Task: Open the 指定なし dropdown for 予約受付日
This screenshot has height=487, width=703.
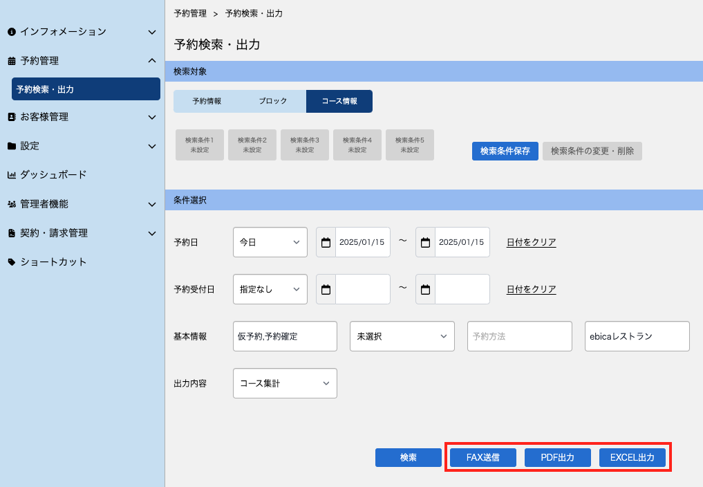Action: coord(270,290)
